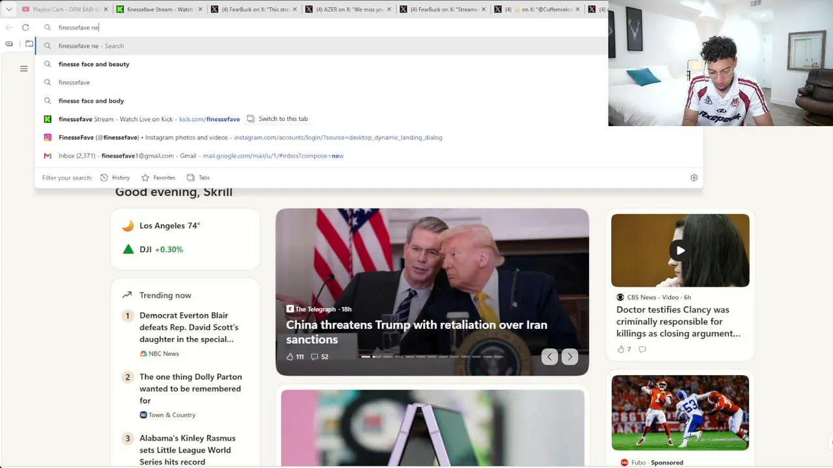Choose "finesse face and body" suggestion
Screen dimensions: 833x468
click(322, 101)
